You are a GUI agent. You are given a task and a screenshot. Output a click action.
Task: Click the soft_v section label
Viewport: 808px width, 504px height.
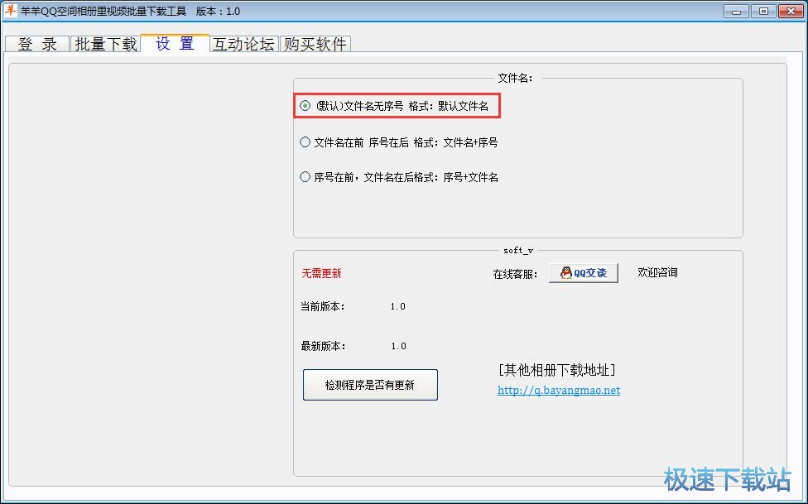520,251
